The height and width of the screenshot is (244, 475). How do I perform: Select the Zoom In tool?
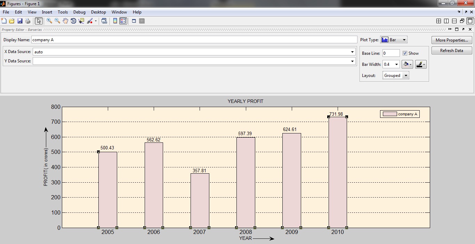(49, 21)
